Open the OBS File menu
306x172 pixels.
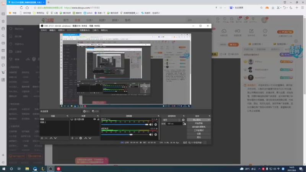pos(44,30)
